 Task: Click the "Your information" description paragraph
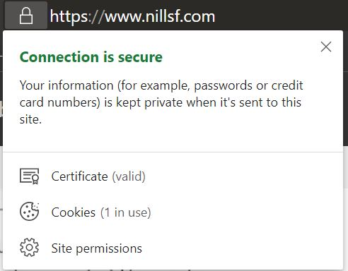click(x=161, y=102)
